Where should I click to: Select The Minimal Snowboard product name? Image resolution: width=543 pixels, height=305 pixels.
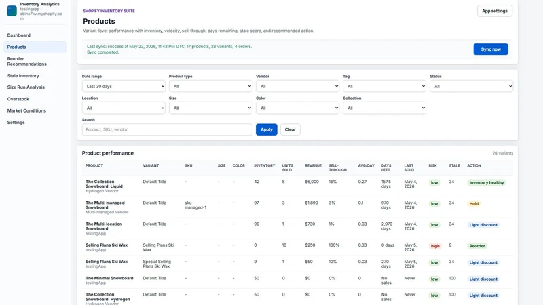point(109,278)
